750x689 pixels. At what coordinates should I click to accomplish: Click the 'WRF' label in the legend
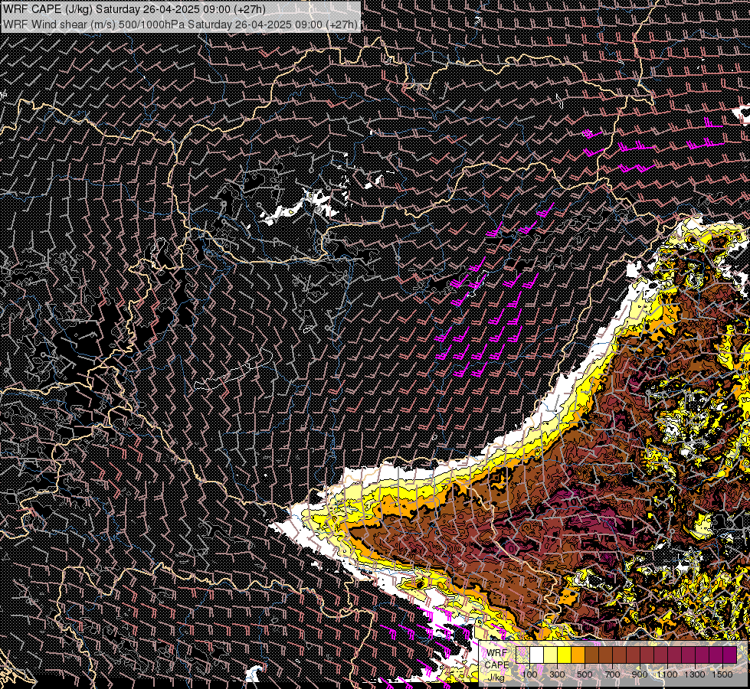tap(497, 653)
